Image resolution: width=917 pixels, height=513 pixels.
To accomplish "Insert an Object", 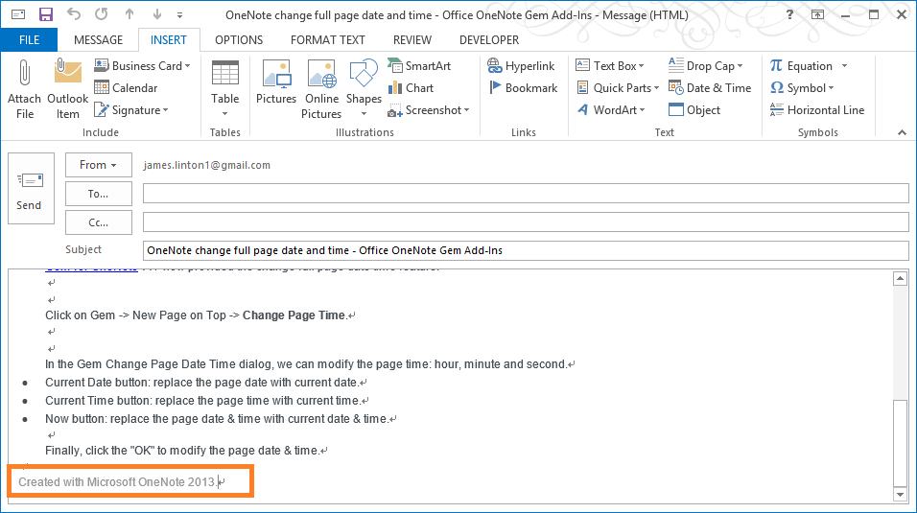I will coord(694,110).
